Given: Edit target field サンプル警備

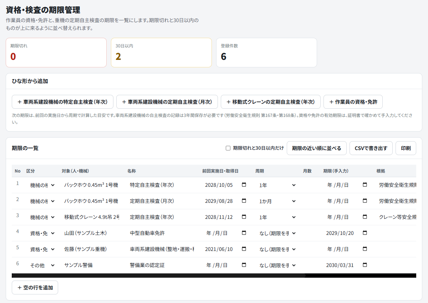Looking at the screenshot, I should 92,265.
